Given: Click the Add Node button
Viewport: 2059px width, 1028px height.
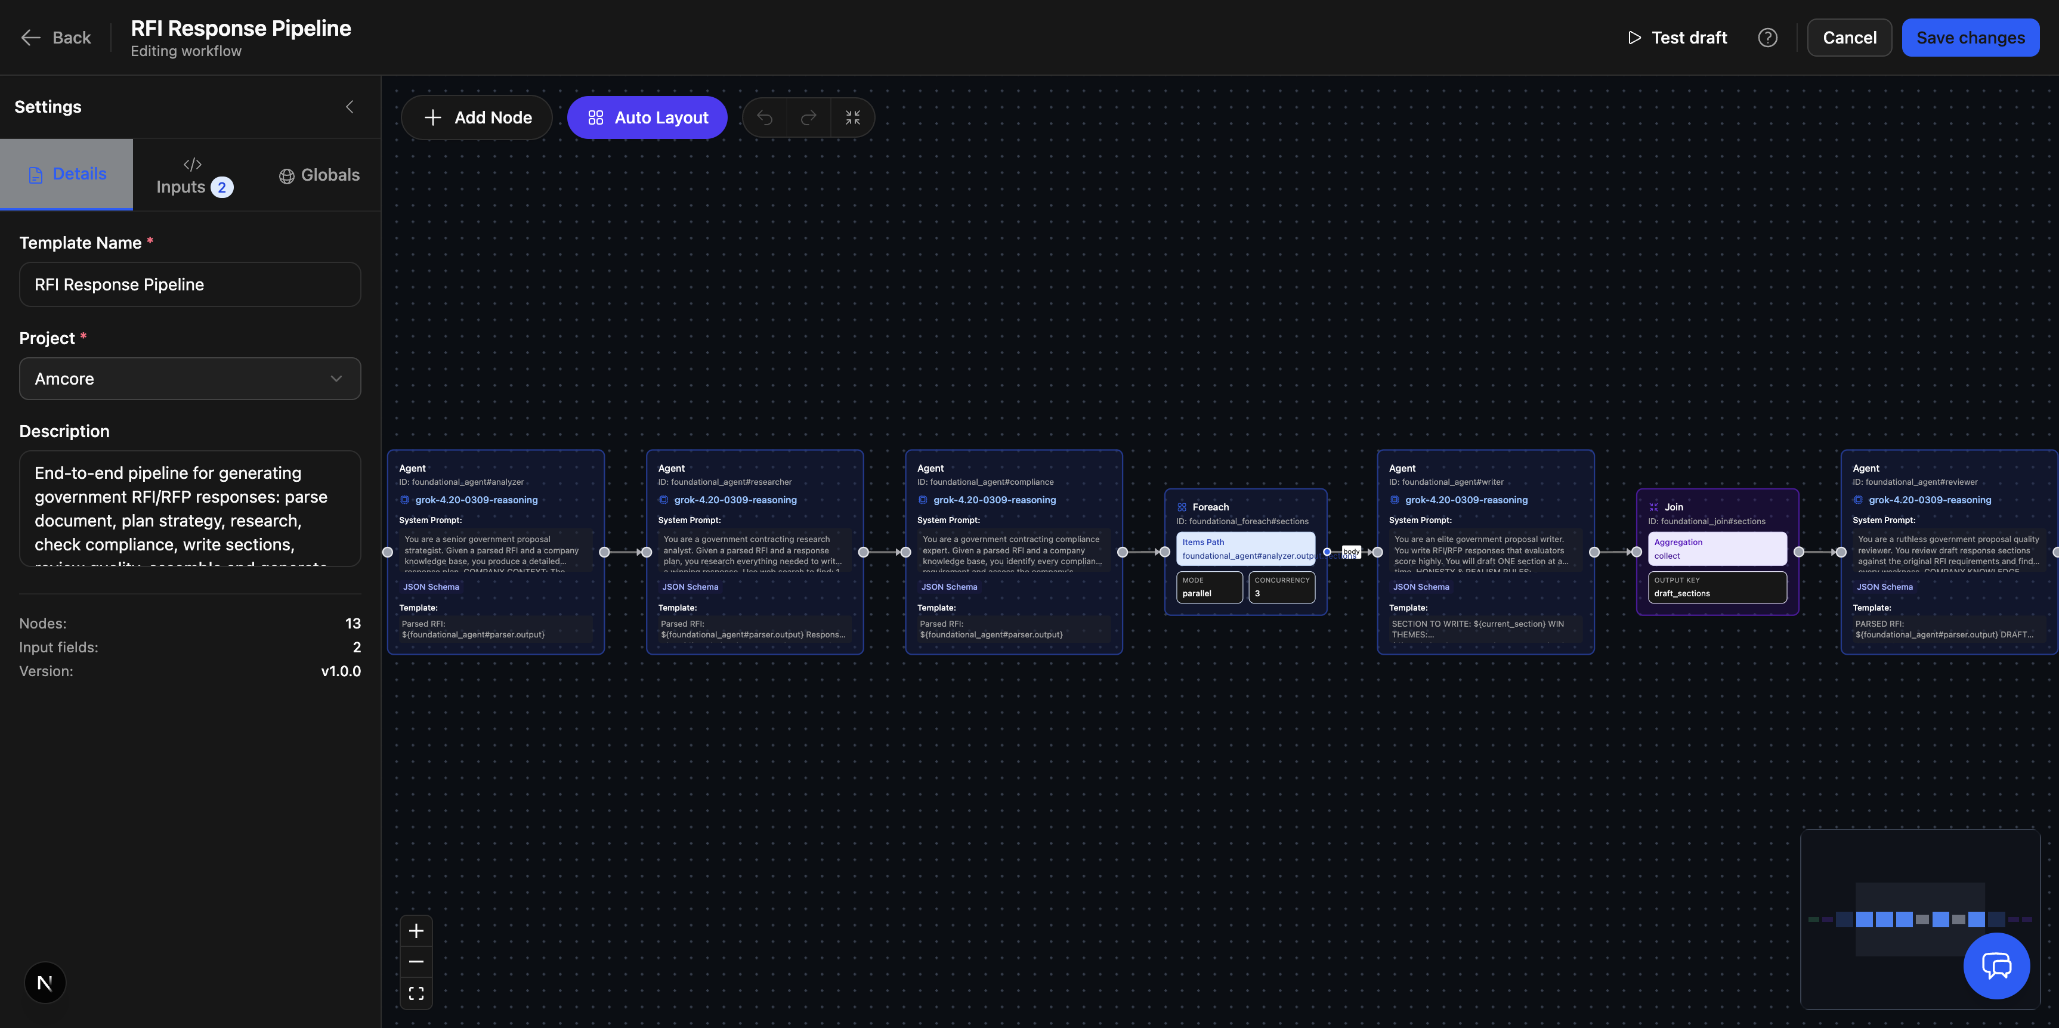Looking at the screenshot, I should click(477, 118).
